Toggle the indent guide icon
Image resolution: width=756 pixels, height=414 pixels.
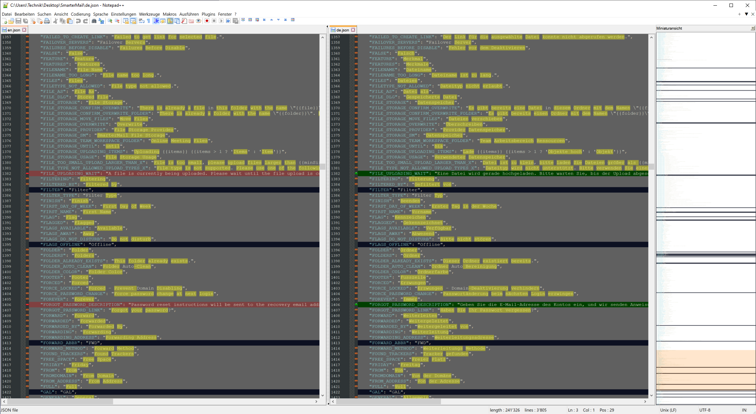[x=156, y=21]
